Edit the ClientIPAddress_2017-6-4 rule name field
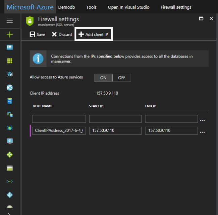This screenshot has height=215, width=218. pyautogui.click(x=59, y=131)
